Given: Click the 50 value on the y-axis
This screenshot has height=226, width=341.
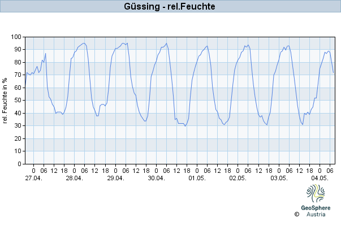Looking at the screenshot, I should [18, 101].
